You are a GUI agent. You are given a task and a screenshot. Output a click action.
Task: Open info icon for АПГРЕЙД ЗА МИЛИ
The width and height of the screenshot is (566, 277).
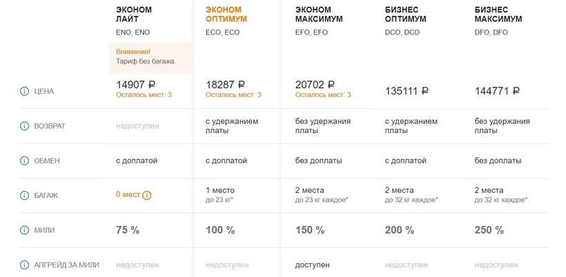click(24, 265)
